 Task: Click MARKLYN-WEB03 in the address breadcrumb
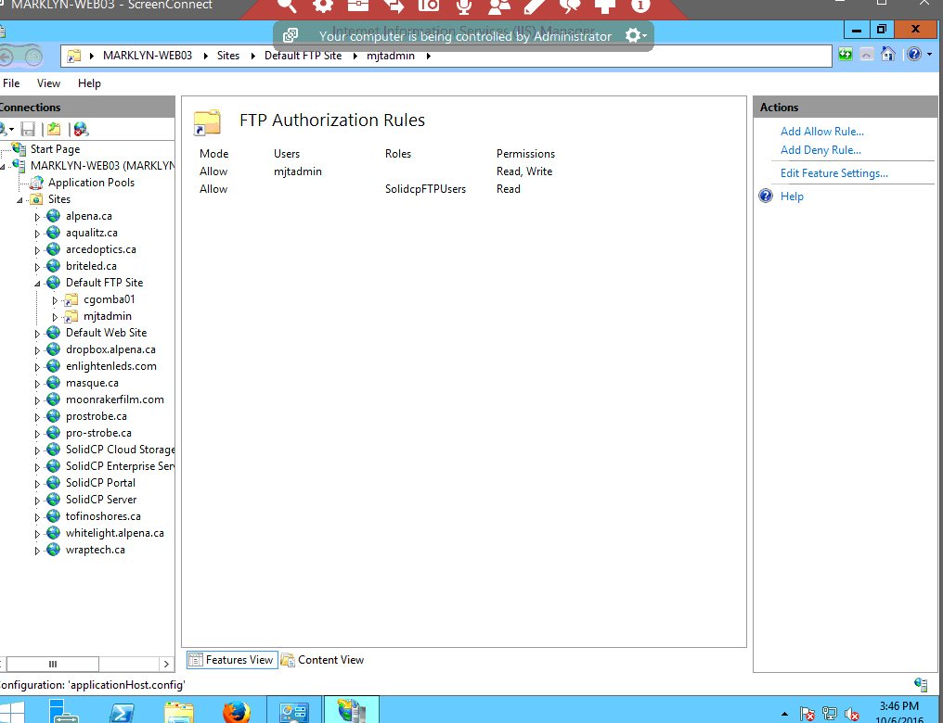click(x=148, y=56)
